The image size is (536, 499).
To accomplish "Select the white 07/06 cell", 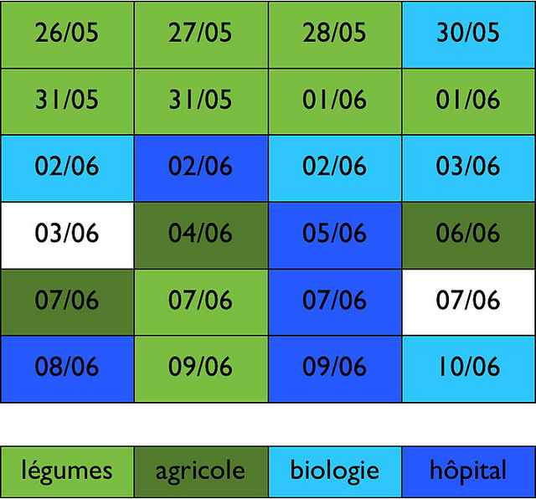I will [468, 301].
